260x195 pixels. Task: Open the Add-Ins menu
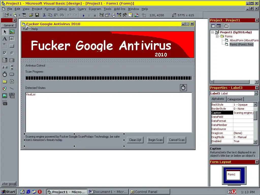[120, 9]
